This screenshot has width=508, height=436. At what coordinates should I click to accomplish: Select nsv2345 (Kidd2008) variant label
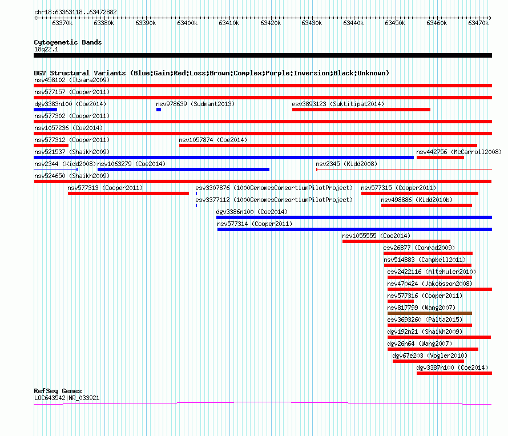coord(346,164)
